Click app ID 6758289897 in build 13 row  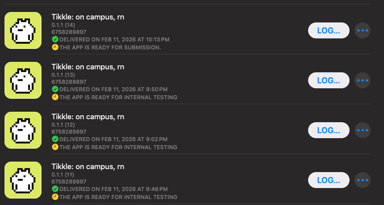69,82
